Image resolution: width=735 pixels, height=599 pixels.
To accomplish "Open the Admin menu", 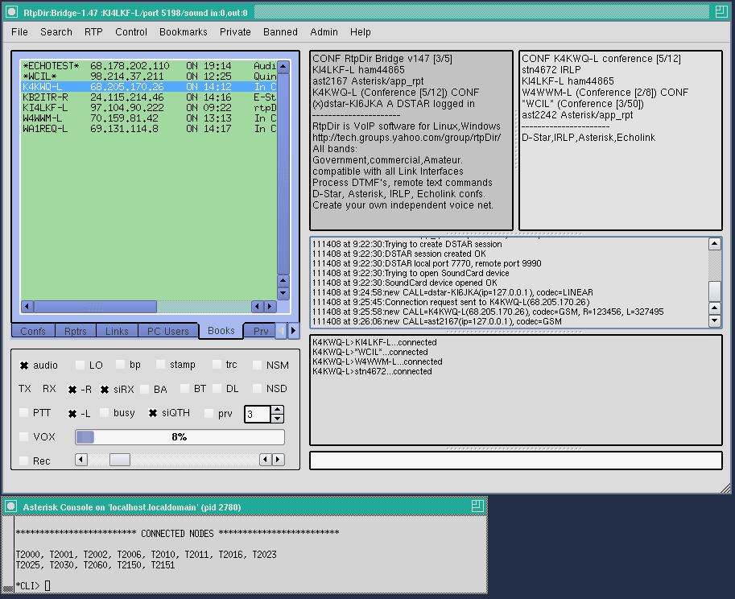I will (324, 32).
